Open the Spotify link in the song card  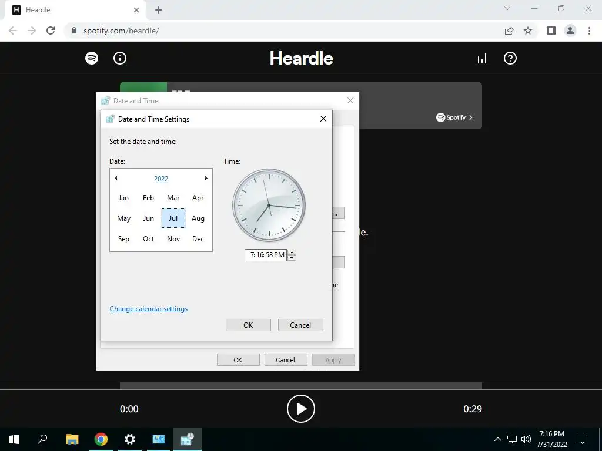click(454, 117)
